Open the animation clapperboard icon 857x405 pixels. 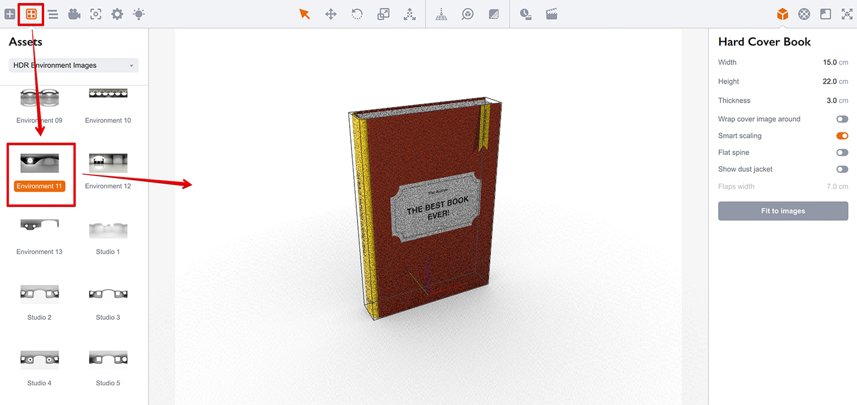coord(551,14)
